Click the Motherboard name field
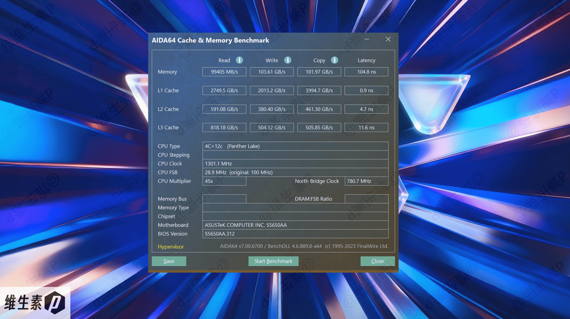The image size is (570, 319). (295, 225)
